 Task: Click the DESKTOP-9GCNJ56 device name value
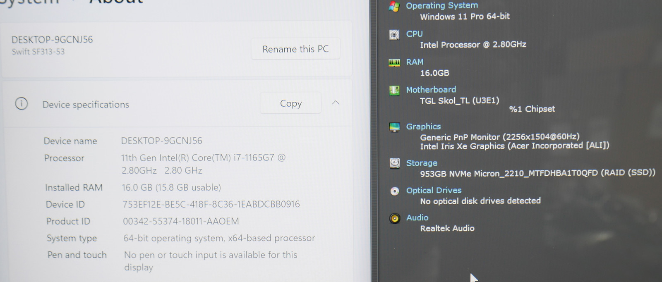click(x=161, y=141)
